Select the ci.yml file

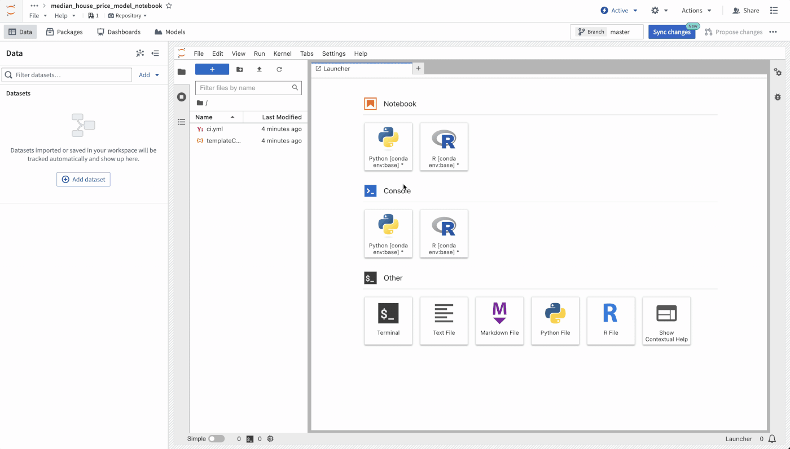coord(249,129)
